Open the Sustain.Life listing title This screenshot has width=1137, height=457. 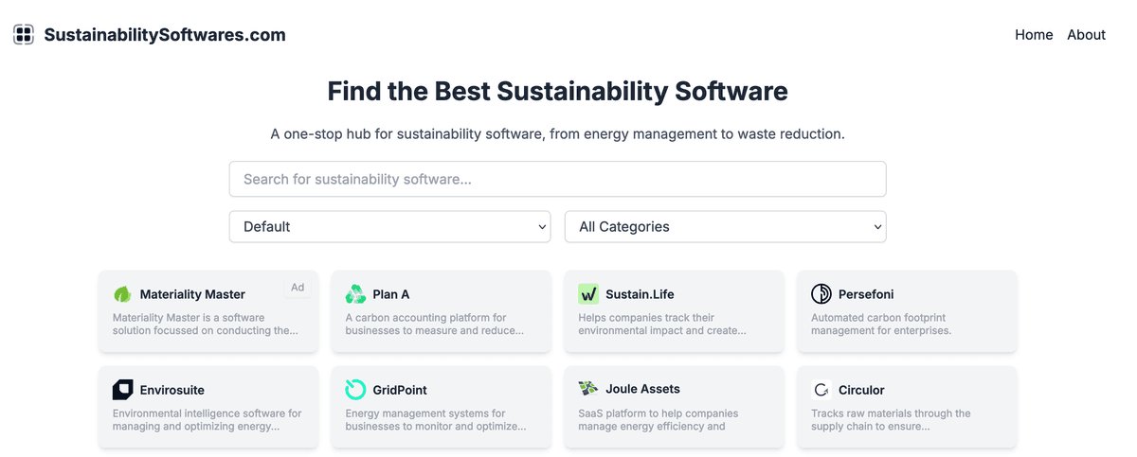pyautogui.click(x=640, y=294)
